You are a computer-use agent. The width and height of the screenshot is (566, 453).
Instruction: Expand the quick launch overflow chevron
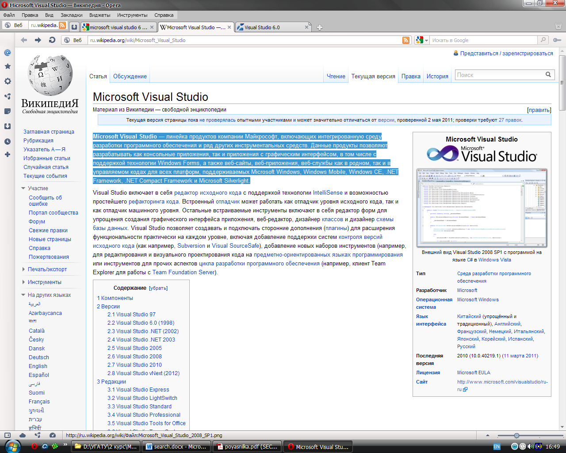[x=65, y=444]
